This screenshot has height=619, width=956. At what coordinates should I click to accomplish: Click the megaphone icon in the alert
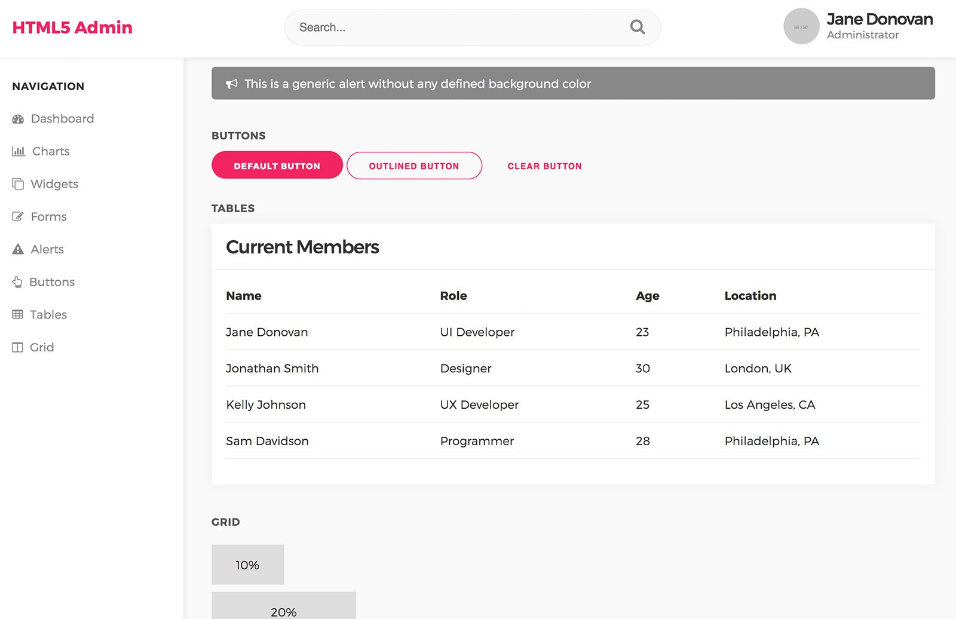[232, 84]
